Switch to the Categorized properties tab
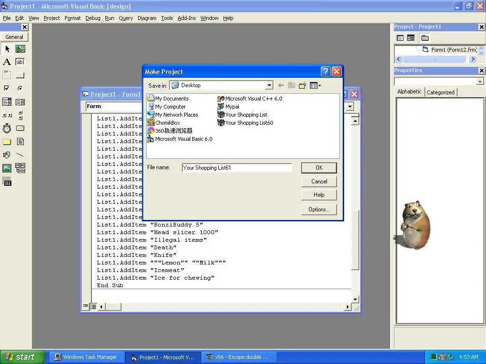 (x=440, y=92)
